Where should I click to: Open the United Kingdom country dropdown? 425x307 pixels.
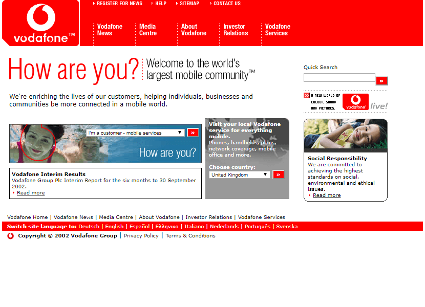[239, 175]
